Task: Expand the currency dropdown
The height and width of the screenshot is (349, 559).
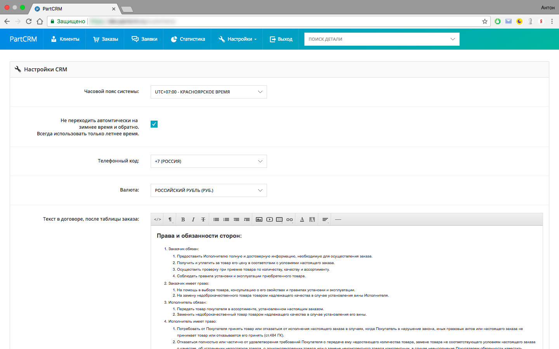Action: click(208, 190)
